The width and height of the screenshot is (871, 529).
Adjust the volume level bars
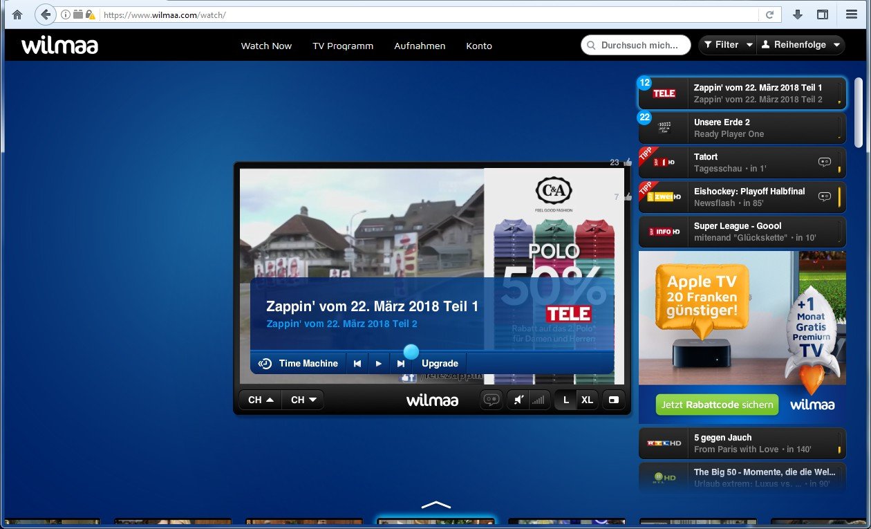point(538,400)
